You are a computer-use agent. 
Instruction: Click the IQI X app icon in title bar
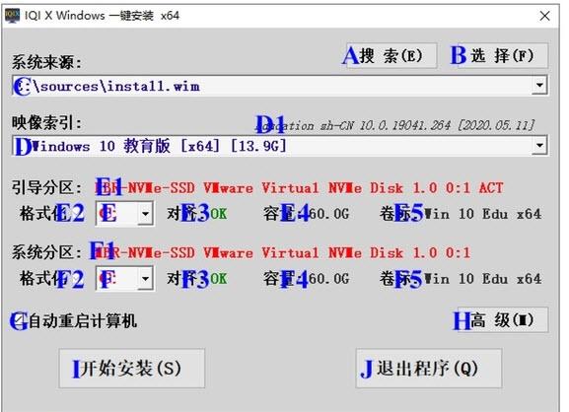point(12,16)
